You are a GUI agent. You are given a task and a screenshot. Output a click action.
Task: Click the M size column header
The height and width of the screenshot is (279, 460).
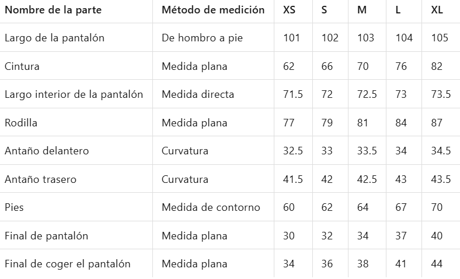point(362,10)
